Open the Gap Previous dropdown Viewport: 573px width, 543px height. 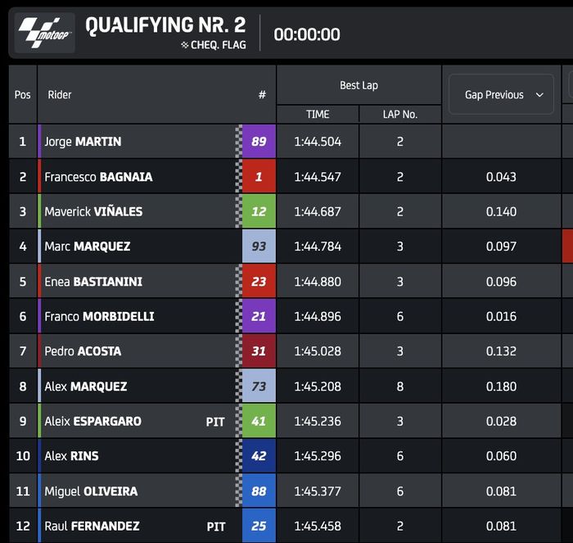pyautogui.click(x=501, y=95)
